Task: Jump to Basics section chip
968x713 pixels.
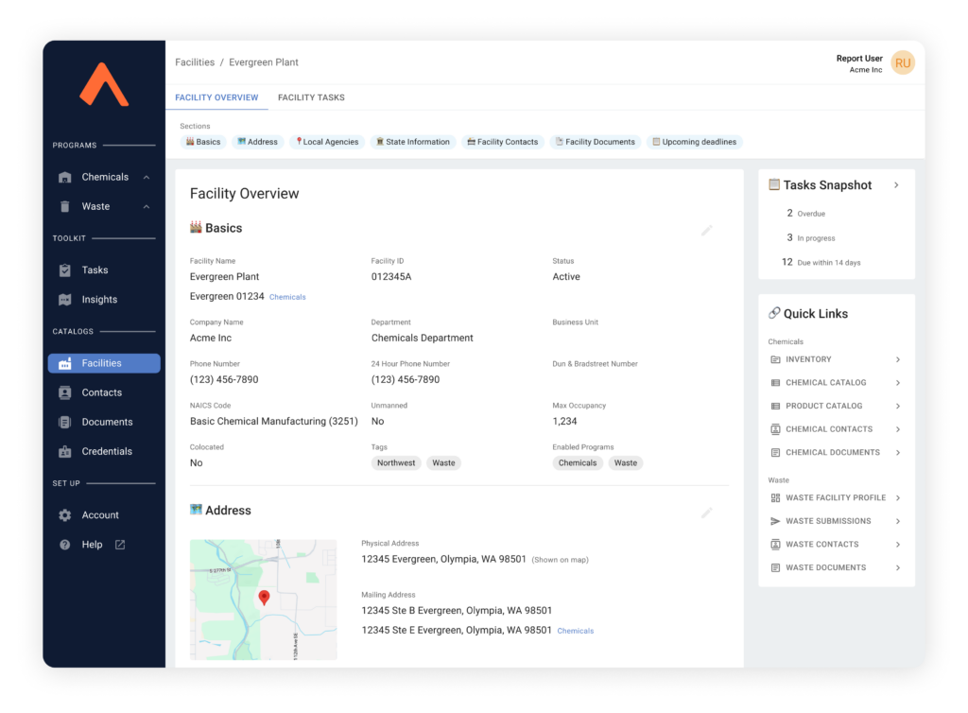Action: tap(203, 142)
